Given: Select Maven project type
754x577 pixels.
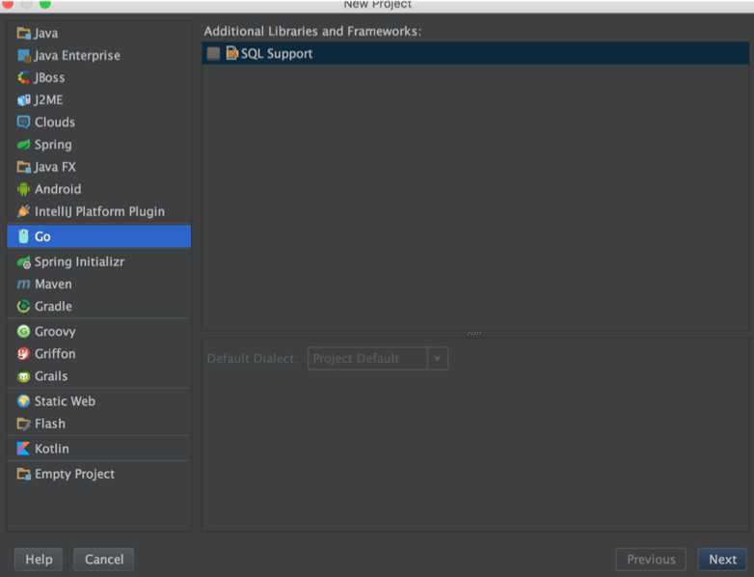Looking at the screenshot, I should coord(99,284).
